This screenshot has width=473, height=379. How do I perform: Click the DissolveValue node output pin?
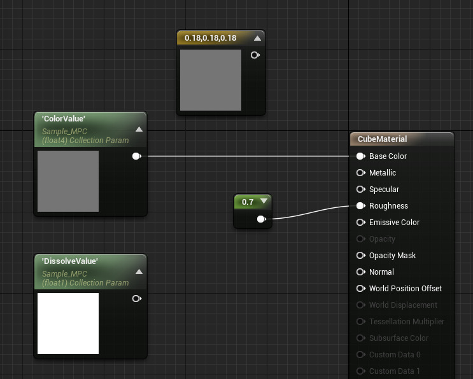coord(136,299)
